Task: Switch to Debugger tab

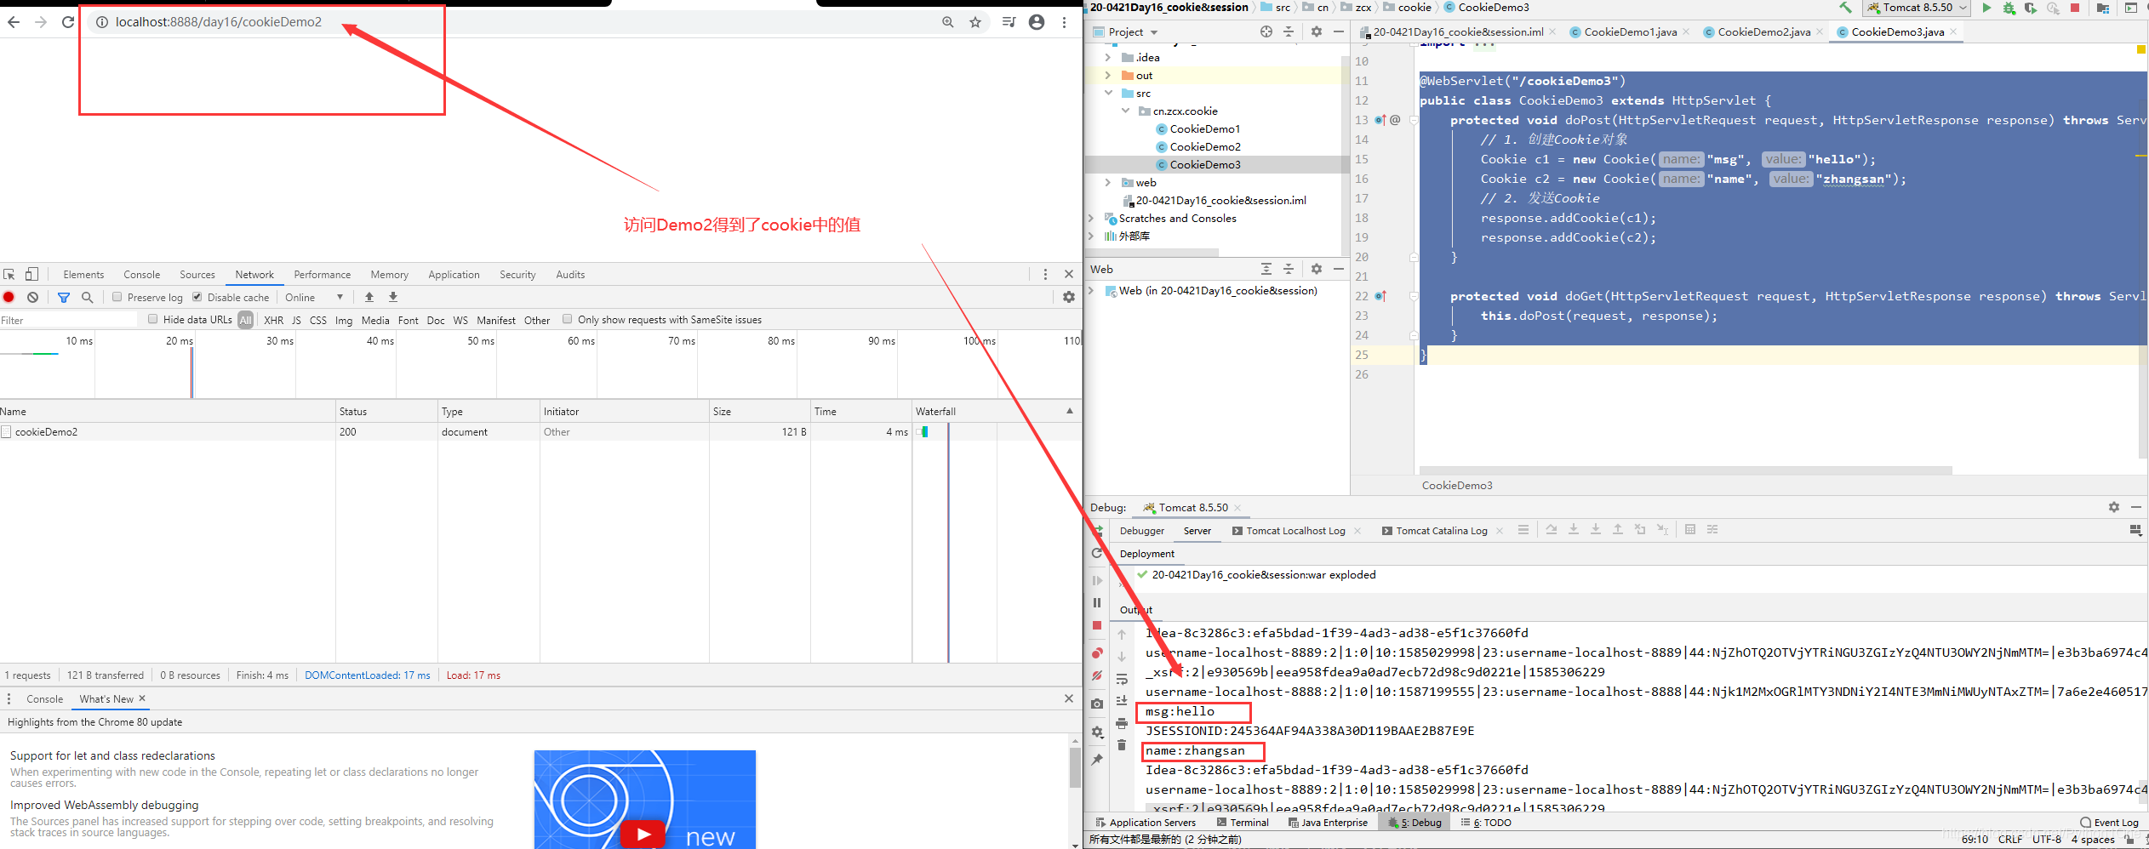Action: click(x=1141, y=531)
